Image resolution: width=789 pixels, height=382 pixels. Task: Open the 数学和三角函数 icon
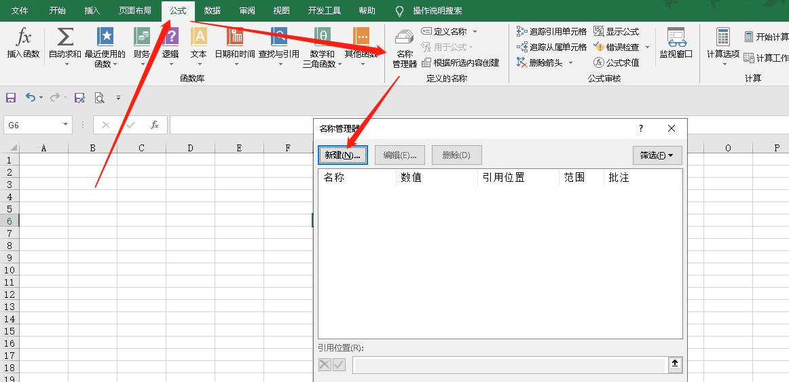pos(323,37)
